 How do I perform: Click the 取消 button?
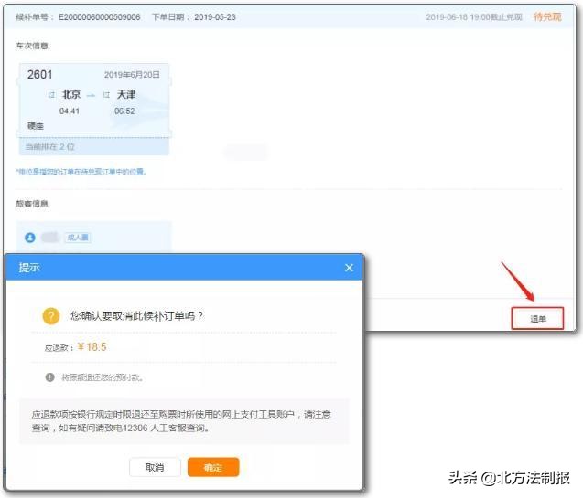(x=155, y=467)
